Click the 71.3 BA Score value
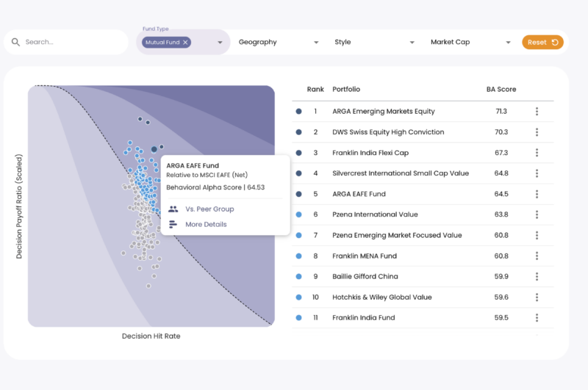Screen dimensions: 588x390 click(501, 111)
